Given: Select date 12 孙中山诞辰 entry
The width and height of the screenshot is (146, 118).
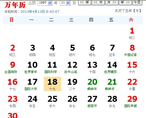Looking at the screenshot, I should pyautogui.click(x=72, y=67).
